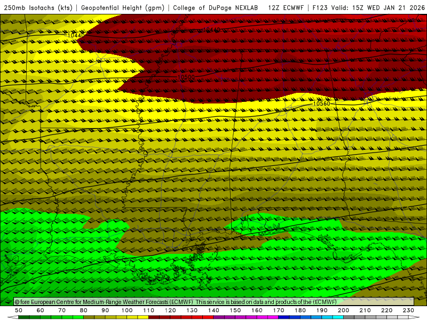Click the 90 knot legend value
Screen dimensions: 427x320
[x=105, y=310]
